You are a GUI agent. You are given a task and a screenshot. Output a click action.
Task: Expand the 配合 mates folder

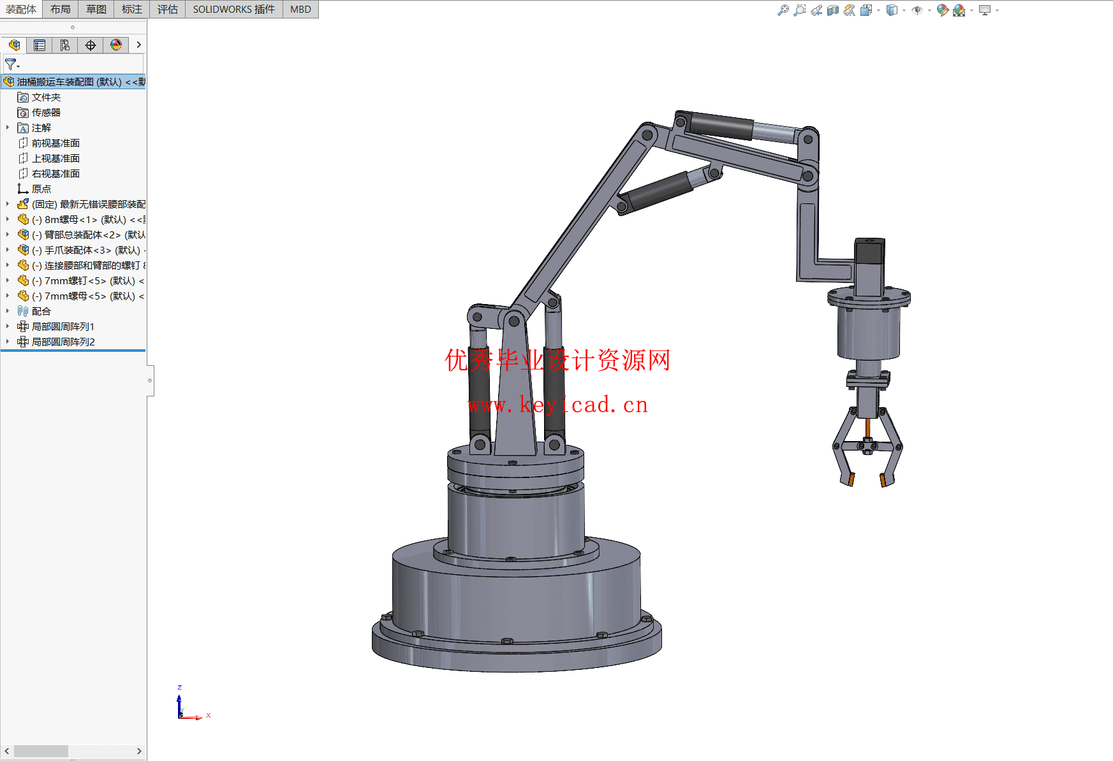click(x=8, y=311)
